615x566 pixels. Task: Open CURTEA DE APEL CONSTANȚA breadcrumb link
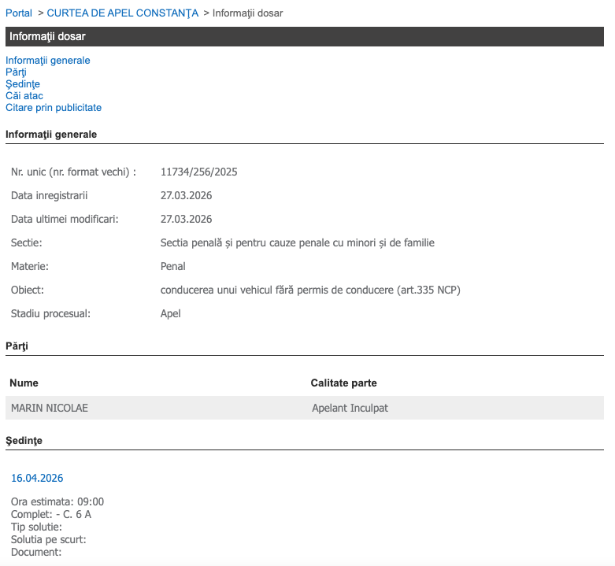click(123, 13)
